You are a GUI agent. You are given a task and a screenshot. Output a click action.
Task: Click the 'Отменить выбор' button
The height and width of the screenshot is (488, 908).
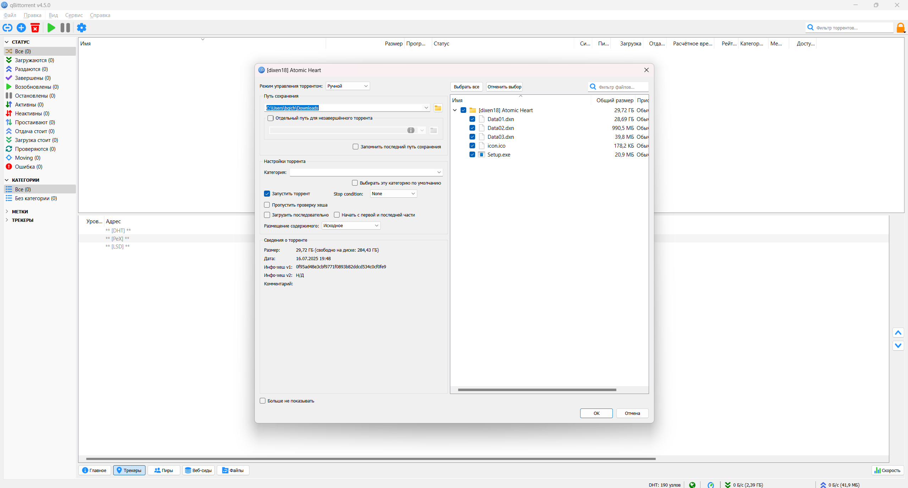(x=504, y=87)
